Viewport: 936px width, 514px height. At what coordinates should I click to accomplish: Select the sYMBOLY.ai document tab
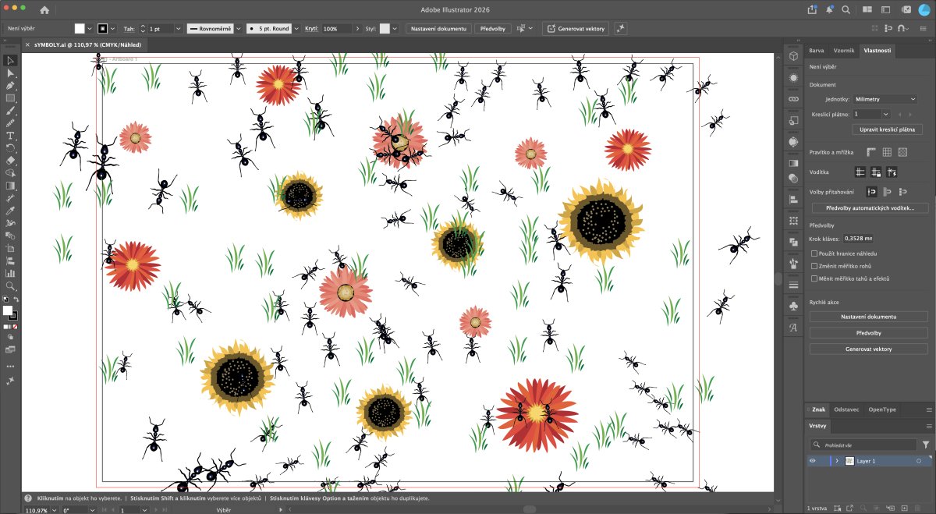87,44
